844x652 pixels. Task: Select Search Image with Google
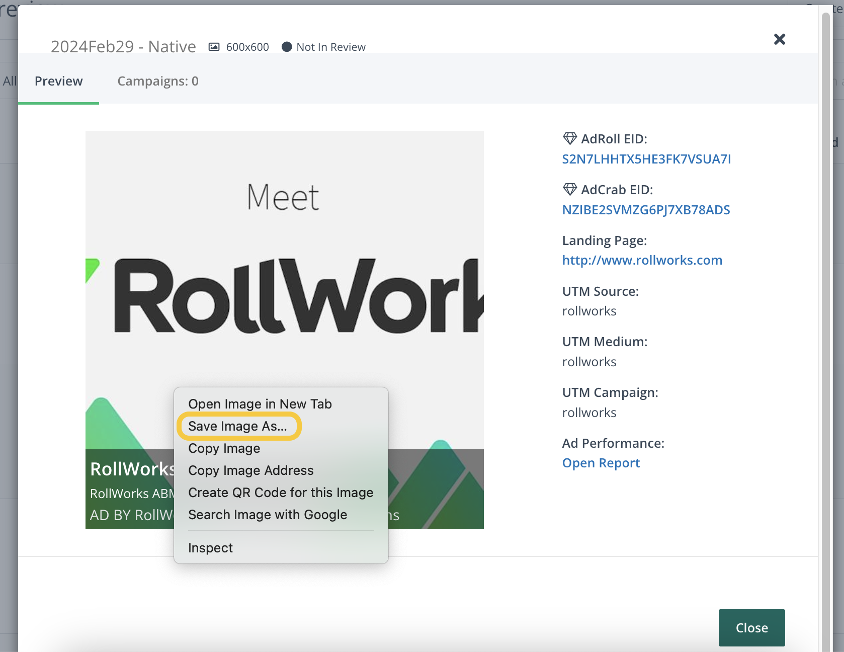tap(281, 515)
